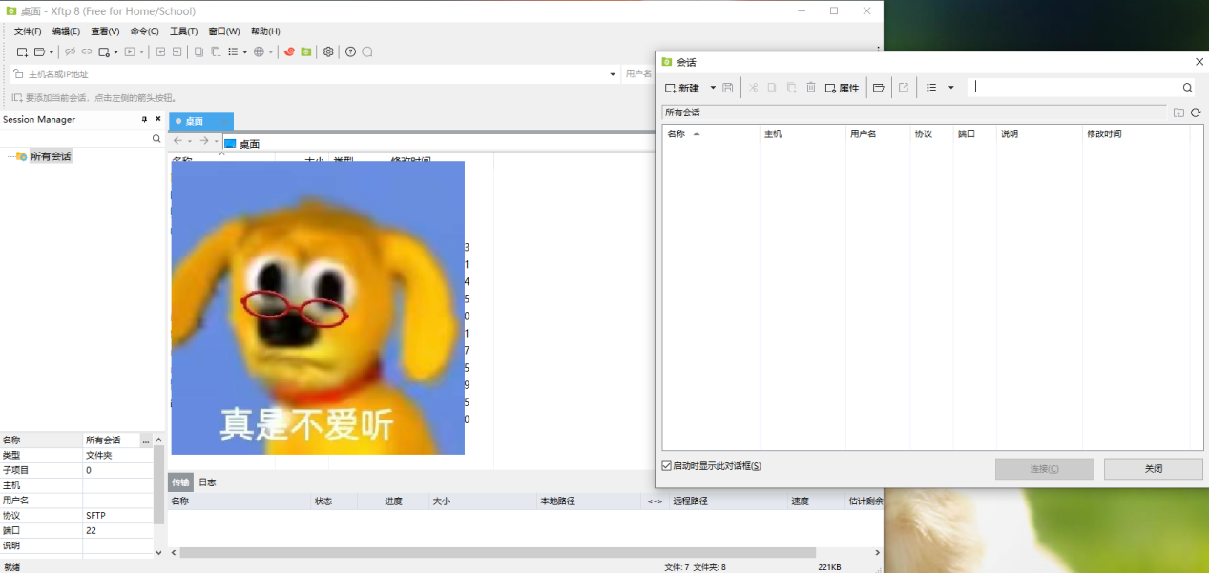Click the Paste icon in Xftp main toolbar
Image resolution: width=1209 pixels, height=573 pixels.
(x=216, y=51)
